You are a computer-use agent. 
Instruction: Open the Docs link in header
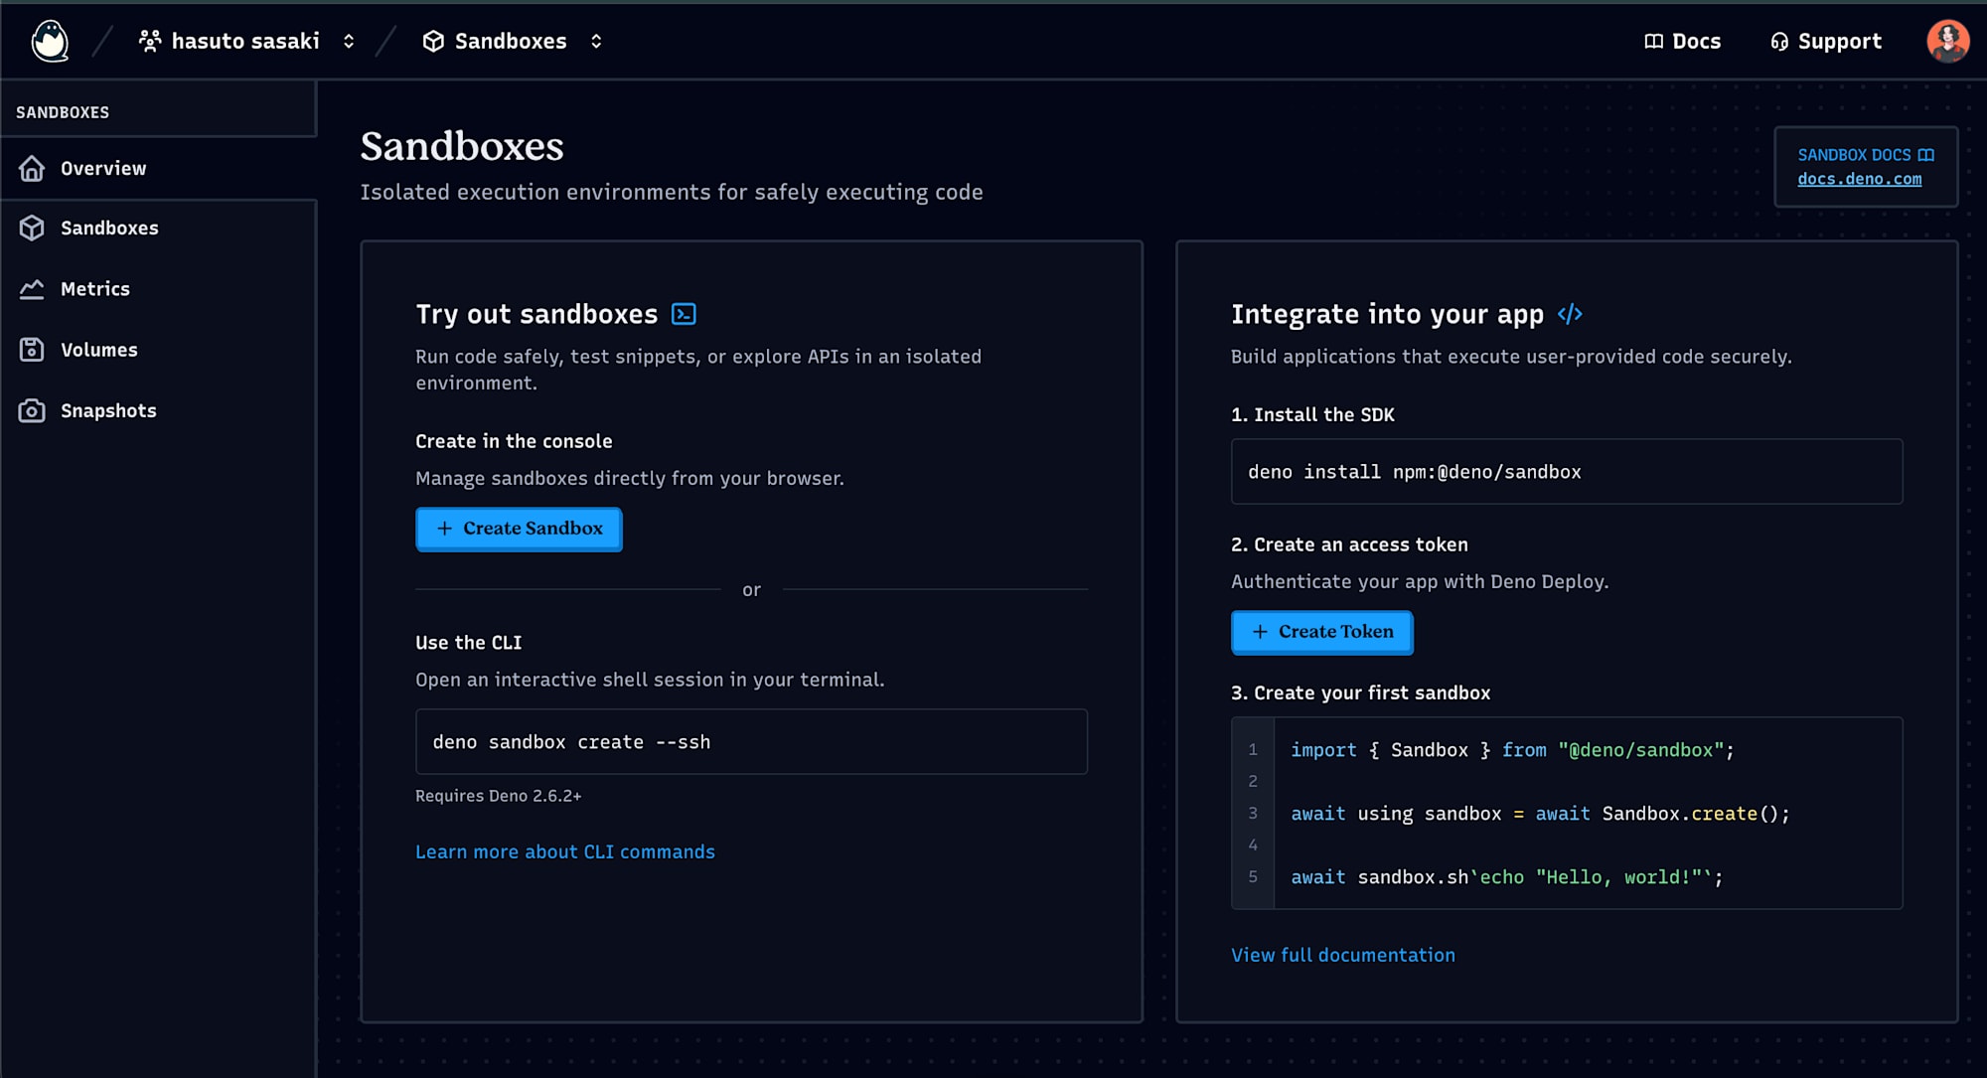(x=1682, y=42)
